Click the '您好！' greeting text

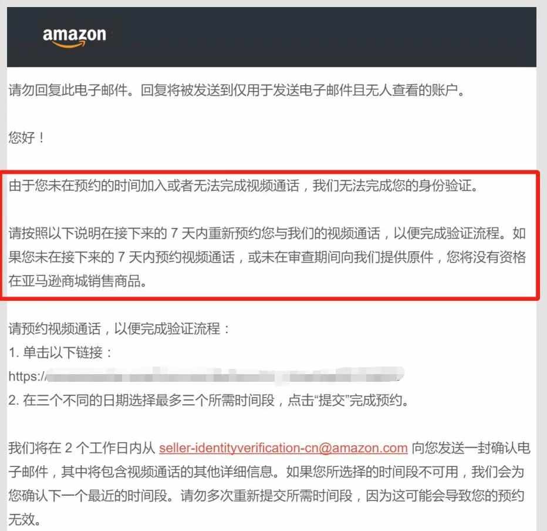[26, 137]
